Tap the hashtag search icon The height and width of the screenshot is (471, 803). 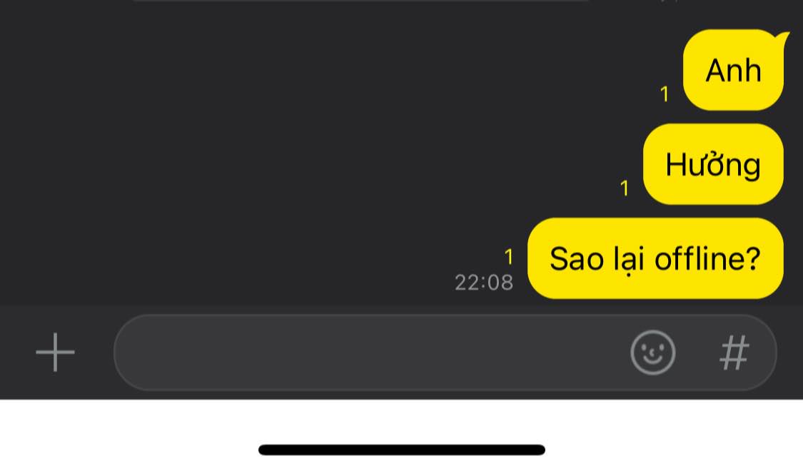[x=734, y=353]
